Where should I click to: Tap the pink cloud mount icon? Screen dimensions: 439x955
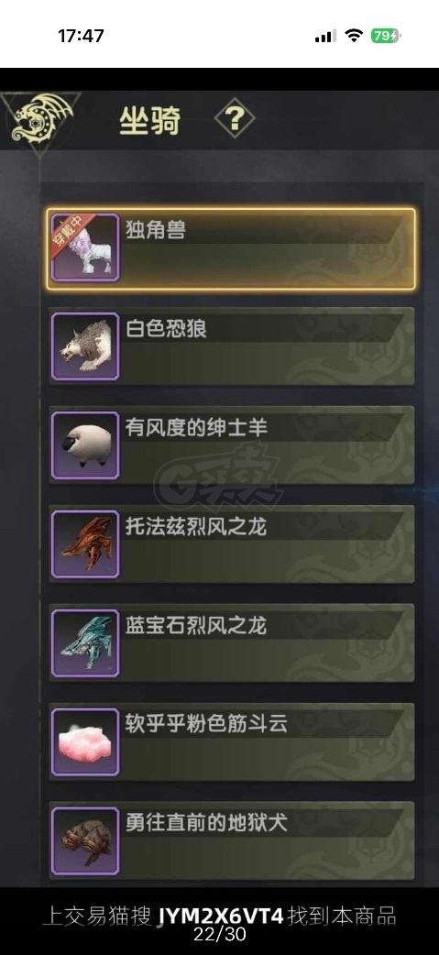click(x=85, y=742)
